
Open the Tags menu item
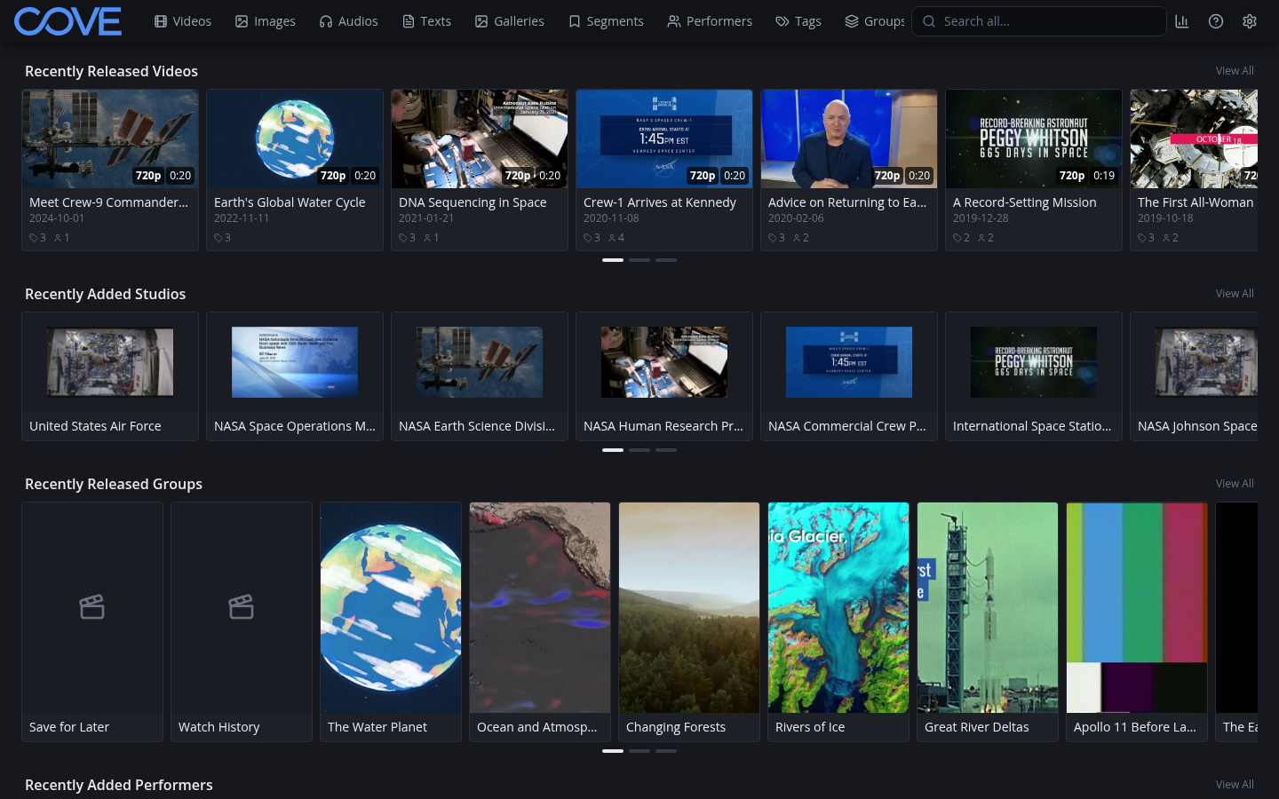tap(798, 21)
